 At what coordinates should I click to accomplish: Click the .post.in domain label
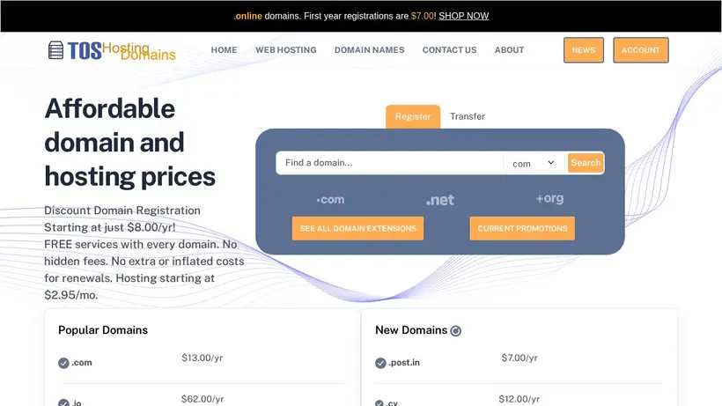click(404, 363)
